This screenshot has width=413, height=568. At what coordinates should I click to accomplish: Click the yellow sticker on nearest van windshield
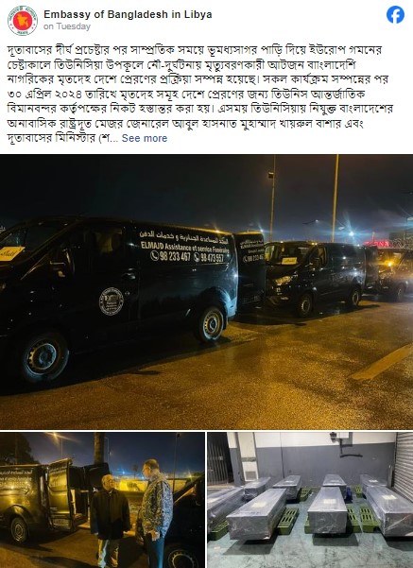[x=11, y=253]
